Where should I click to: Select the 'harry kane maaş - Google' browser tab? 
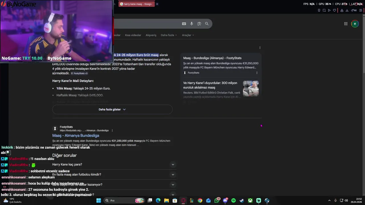(136, 4)
